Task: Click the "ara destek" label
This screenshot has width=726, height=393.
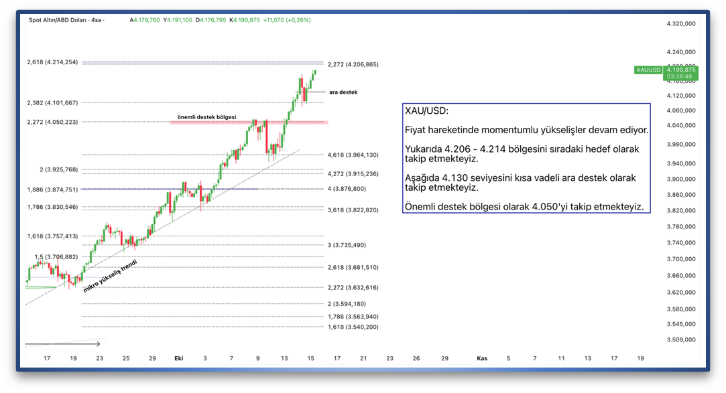Action: (x=343, y=92)
